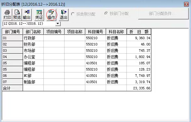Click amount 745.37

coord(139,50)
